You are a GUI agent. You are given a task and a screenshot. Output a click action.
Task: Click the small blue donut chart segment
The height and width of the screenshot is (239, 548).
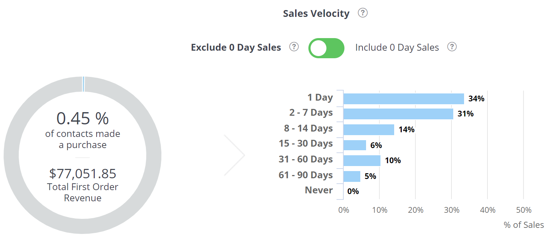[x=83, y=84]
